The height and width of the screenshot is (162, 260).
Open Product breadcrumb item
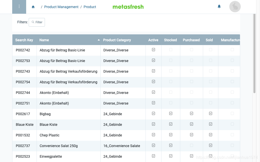click(90, 7)
